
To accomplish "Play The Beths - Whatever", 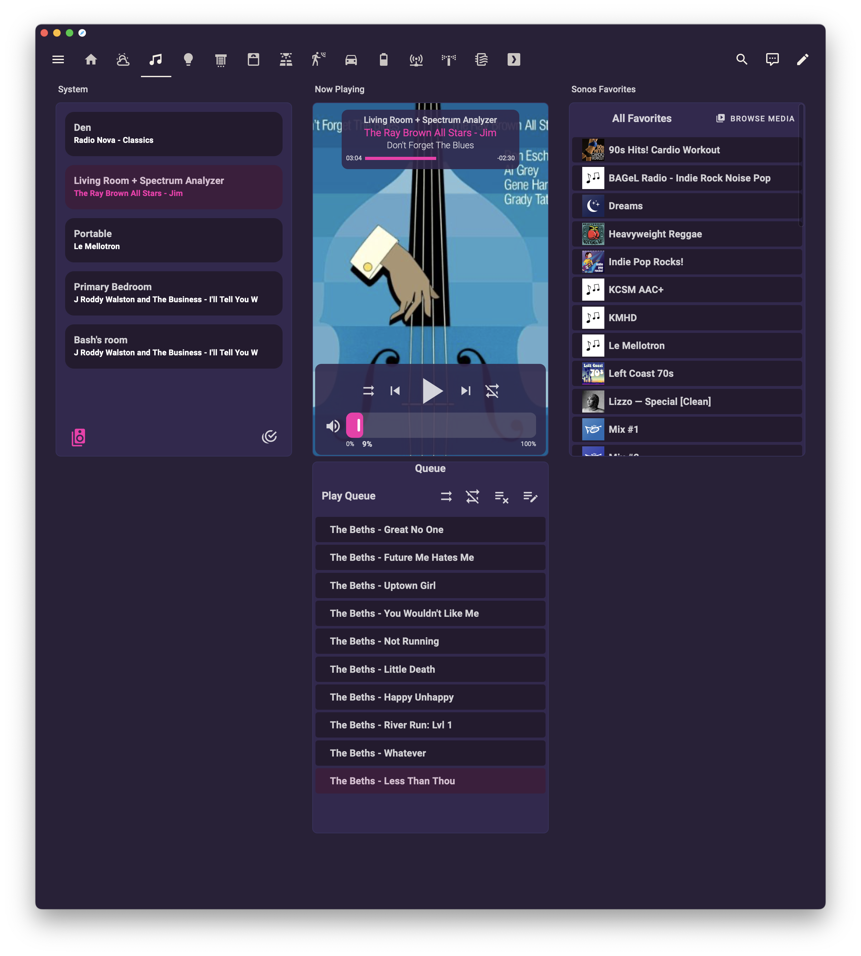I will 430,753.
